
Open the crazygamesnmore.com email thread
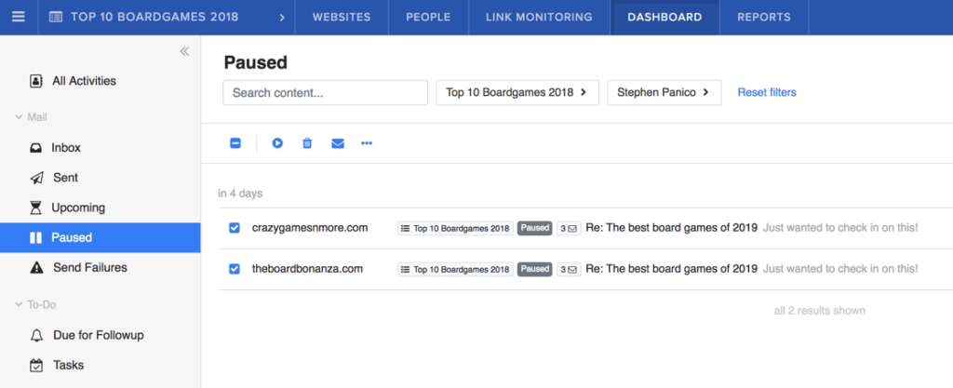click(670, 228)
